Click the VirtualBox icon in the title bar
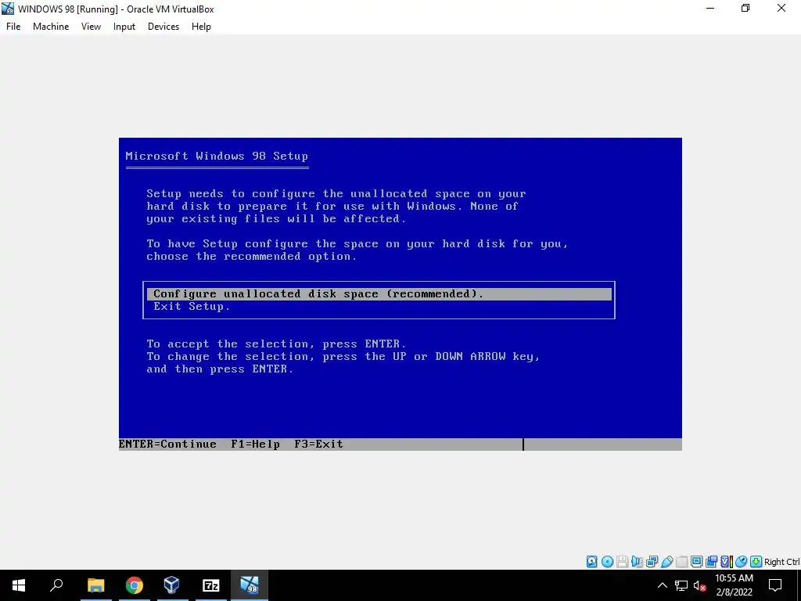 tap(8, 9)
